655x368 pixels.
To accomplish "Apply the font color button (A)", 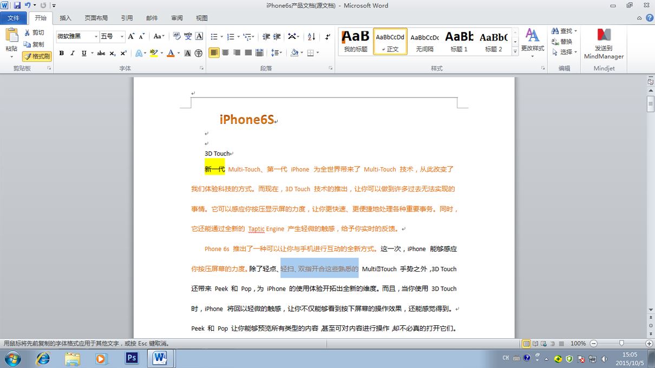I will tap(171, 53).
